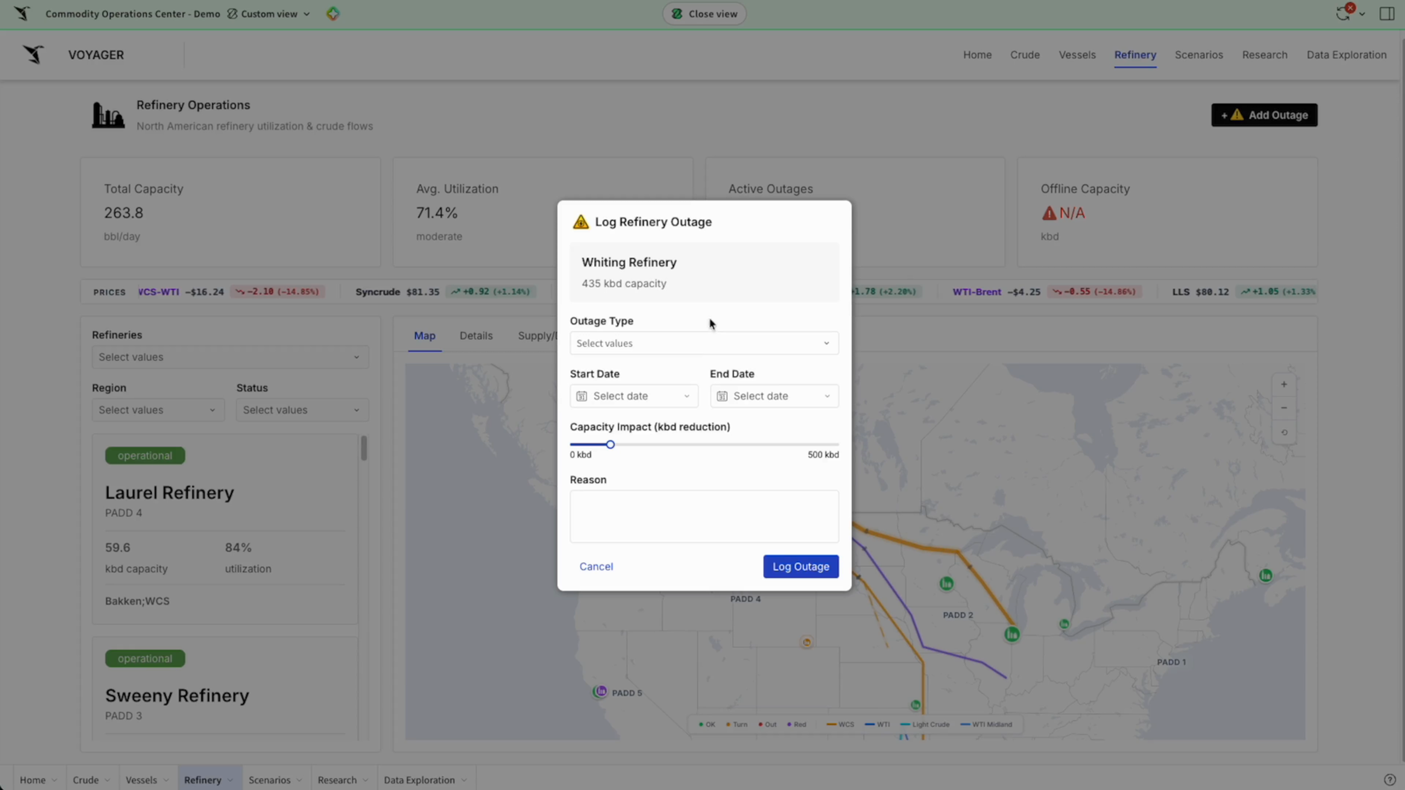Expand the bottom Refinery tab chevron
The height and width of the screenshot is (790, 1405).
point(230,780)
